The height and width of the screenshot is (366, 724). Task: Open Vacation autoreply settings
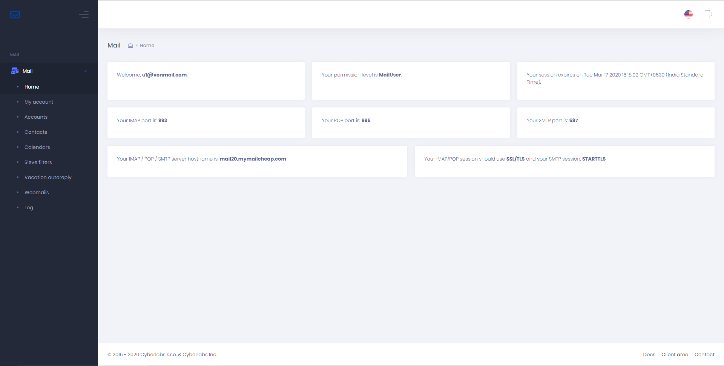tap(48, 177)
